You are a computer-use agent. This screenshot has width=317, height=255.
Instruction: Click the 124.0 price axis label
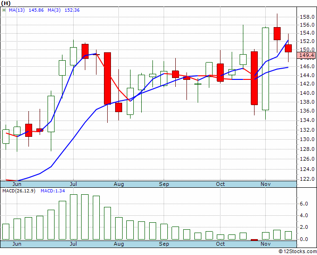pyautogui.click(x=307, y=169)
